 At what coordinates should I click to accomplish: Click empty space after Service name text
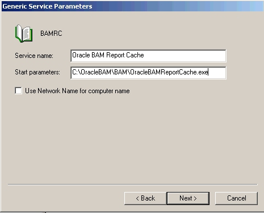pyautogui.click(x=185, y=56)
